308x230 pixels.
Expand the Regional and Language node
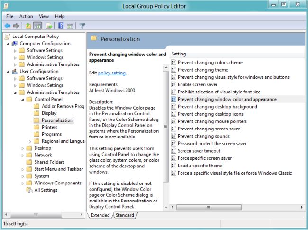(x=30, y=141)
